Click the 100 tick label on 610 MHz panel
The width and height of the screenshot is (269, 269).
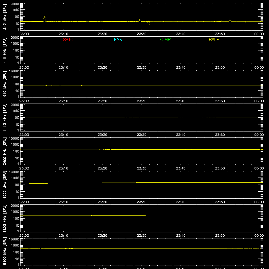pyautogui.click(x=16, y=84)
